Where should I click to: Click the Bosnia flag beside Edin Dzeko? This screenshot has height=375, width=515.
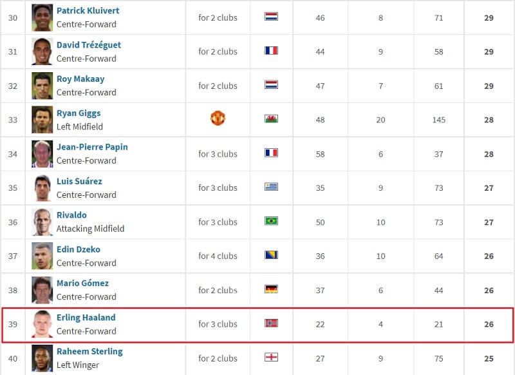point(271,256)
